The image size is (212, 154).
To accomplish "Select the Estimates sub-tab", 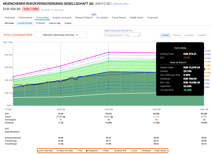I will coord(9,23).
